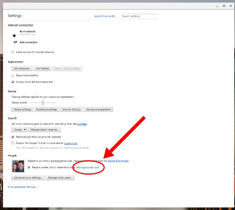Open the Google Dashboard link
Screen dimensions: 235x210
[118, 161]
